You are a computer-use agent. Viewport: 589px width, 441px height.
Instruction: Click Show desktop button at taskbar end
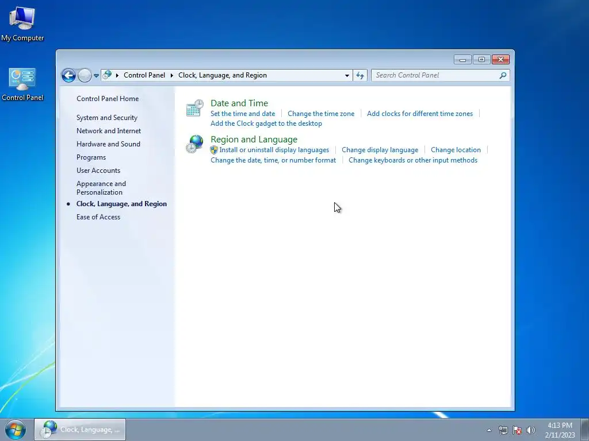584,430
